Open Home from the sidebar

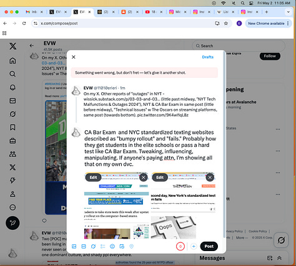click(12, 60)
